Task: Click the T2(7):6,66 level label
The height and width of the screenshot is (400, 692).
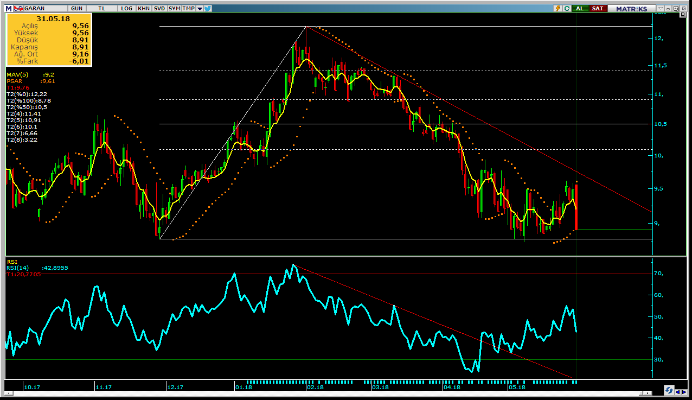Action: pyautogui.click(x=22, y=133)
